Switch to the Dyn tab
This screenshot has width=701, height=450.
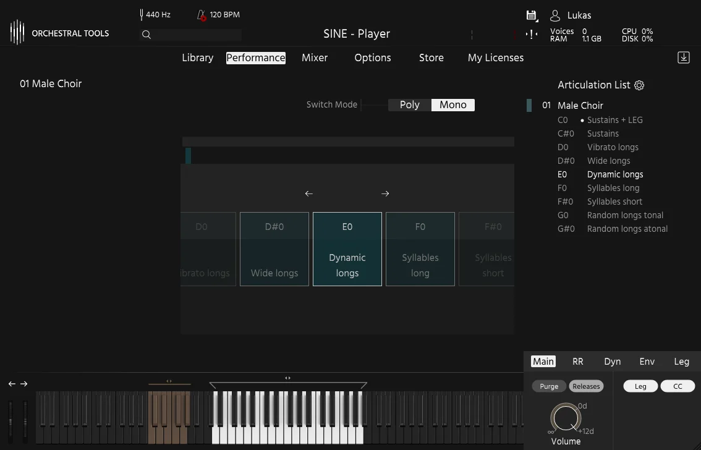coord(613,362)
